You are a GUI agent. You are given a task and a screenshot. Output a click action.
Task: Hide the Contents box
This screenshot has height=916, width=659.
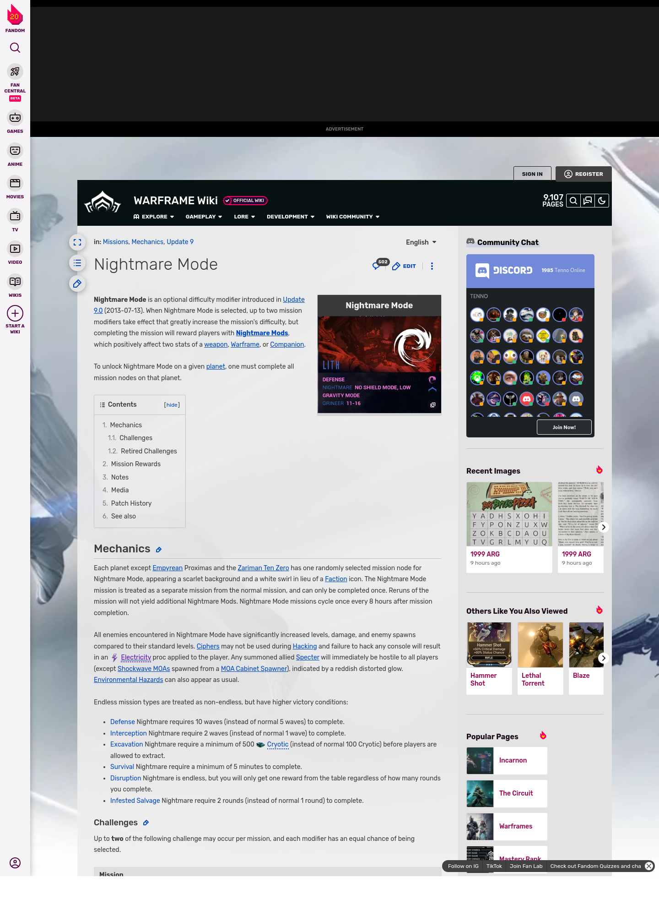click(x=172, y=405)
